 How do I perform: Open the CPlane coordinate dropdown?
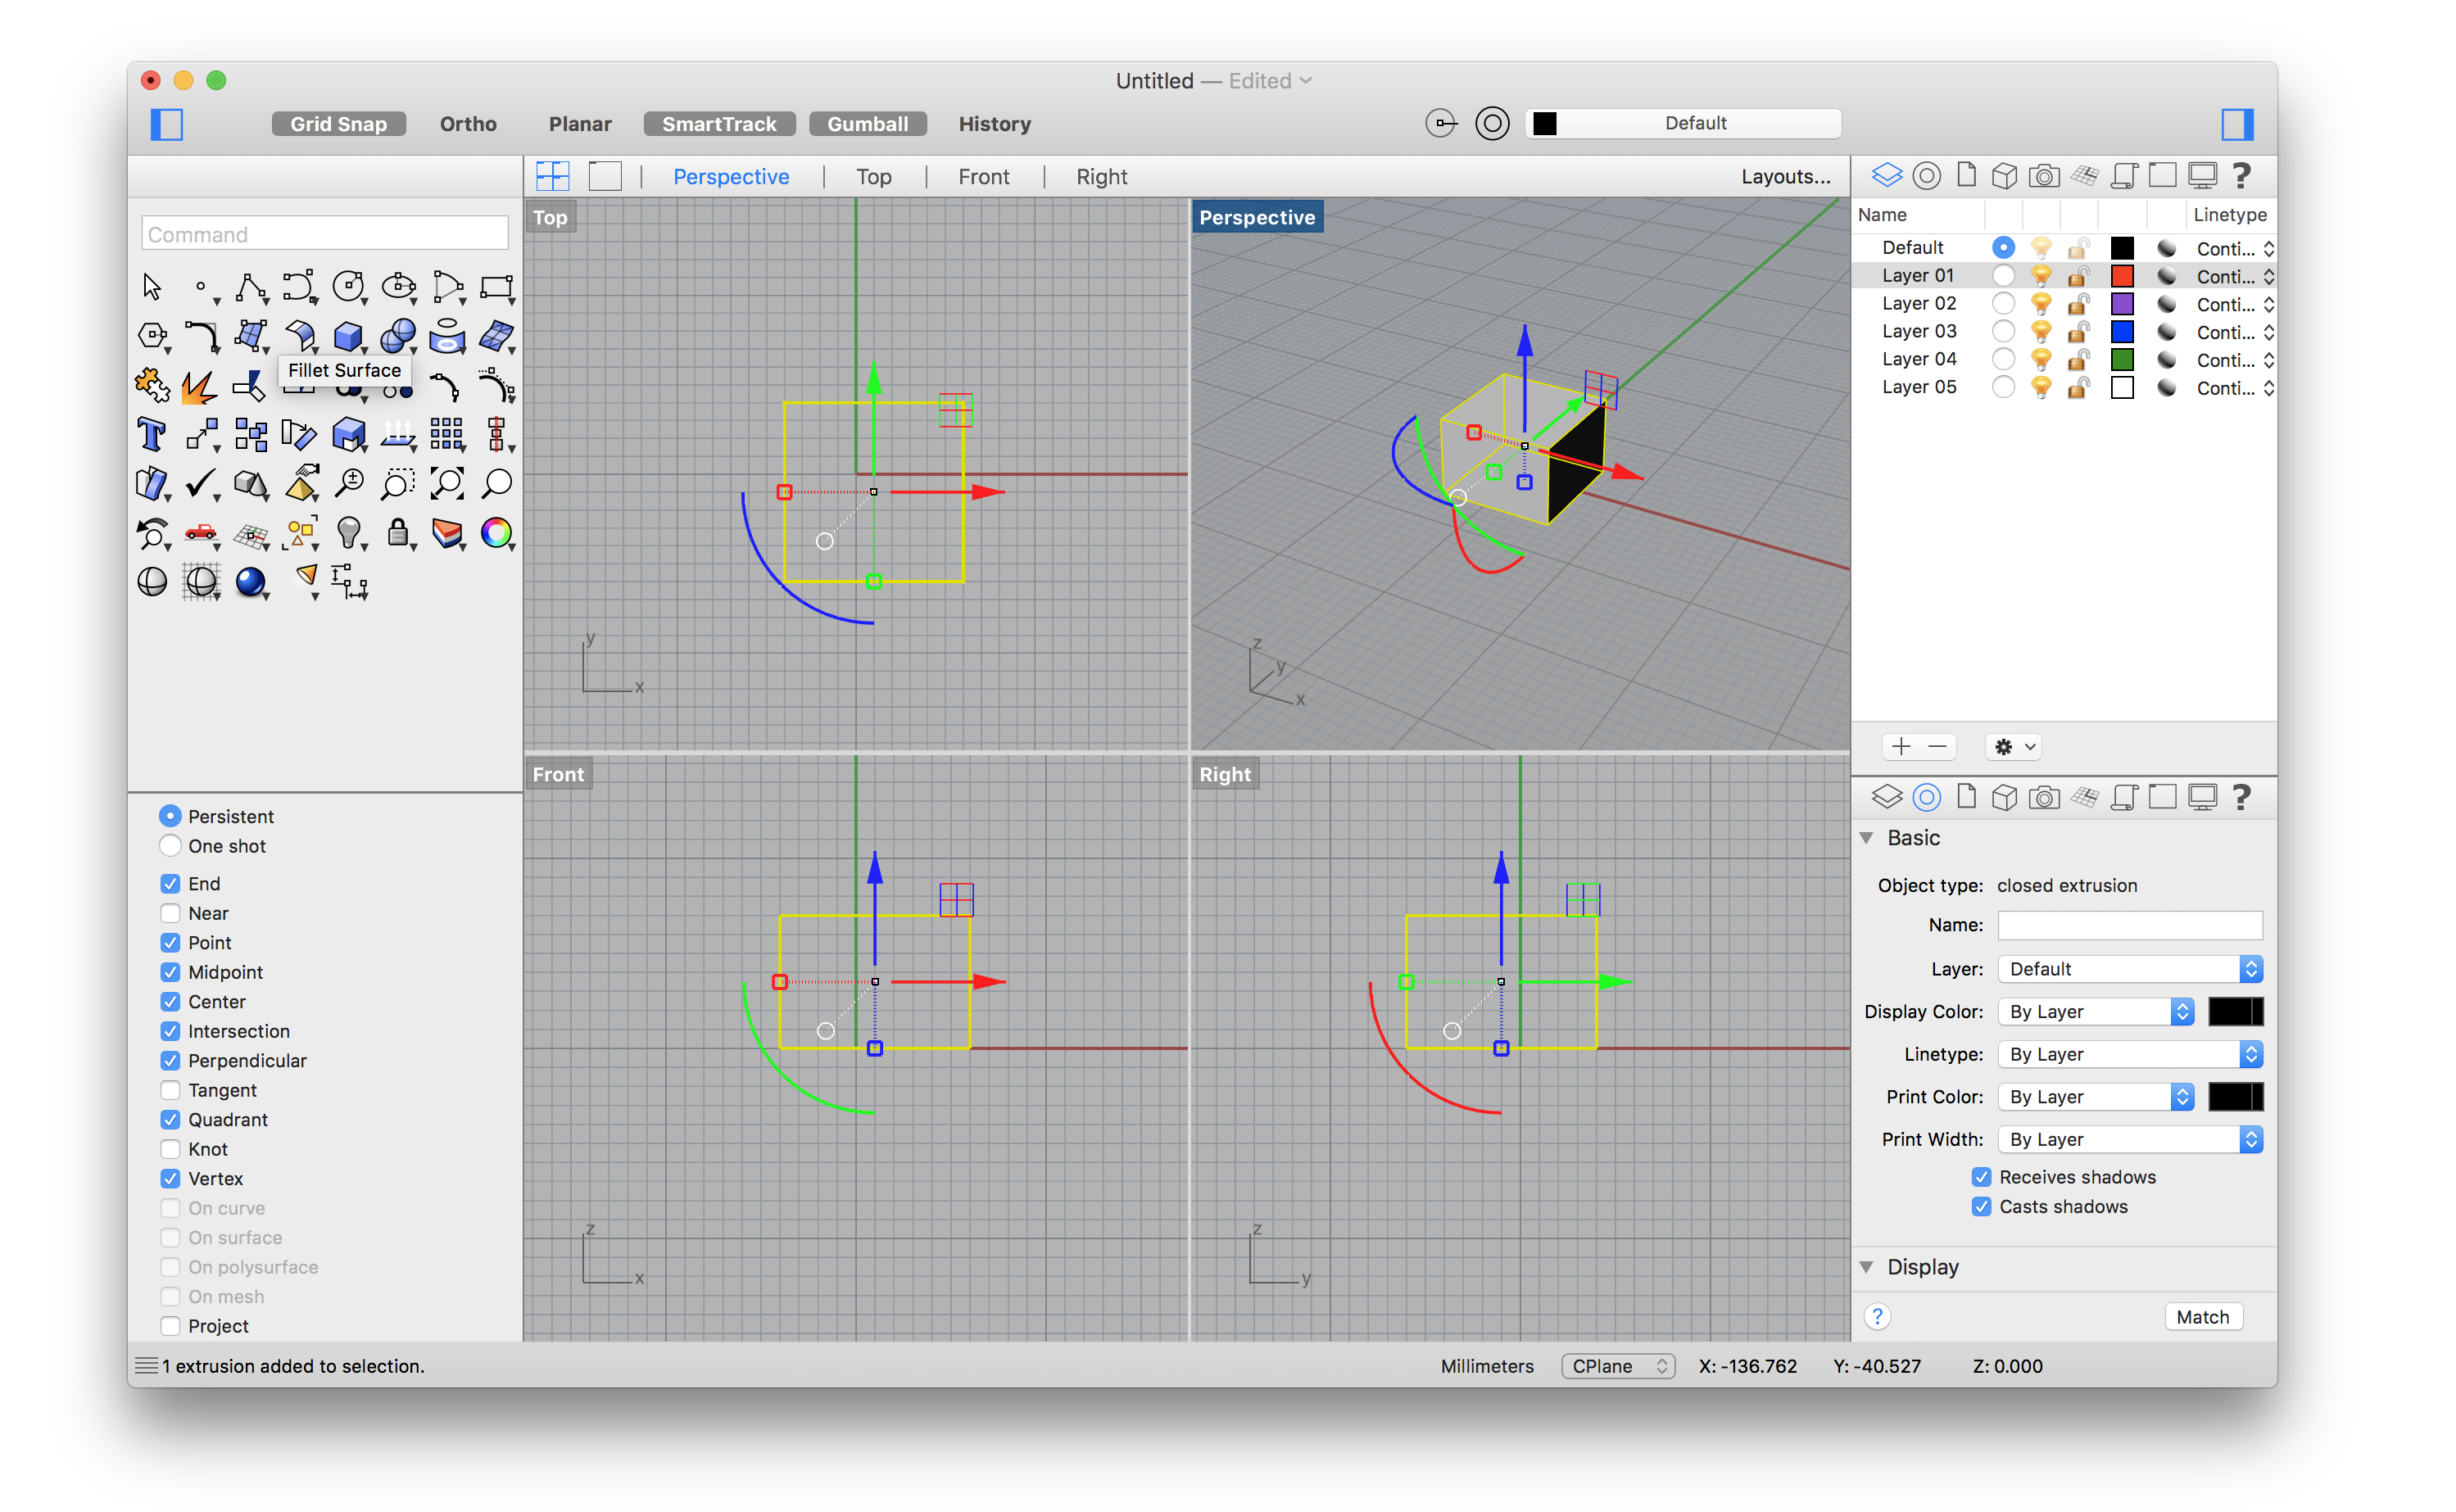pyautogui.click(x=1617, y=1365)
